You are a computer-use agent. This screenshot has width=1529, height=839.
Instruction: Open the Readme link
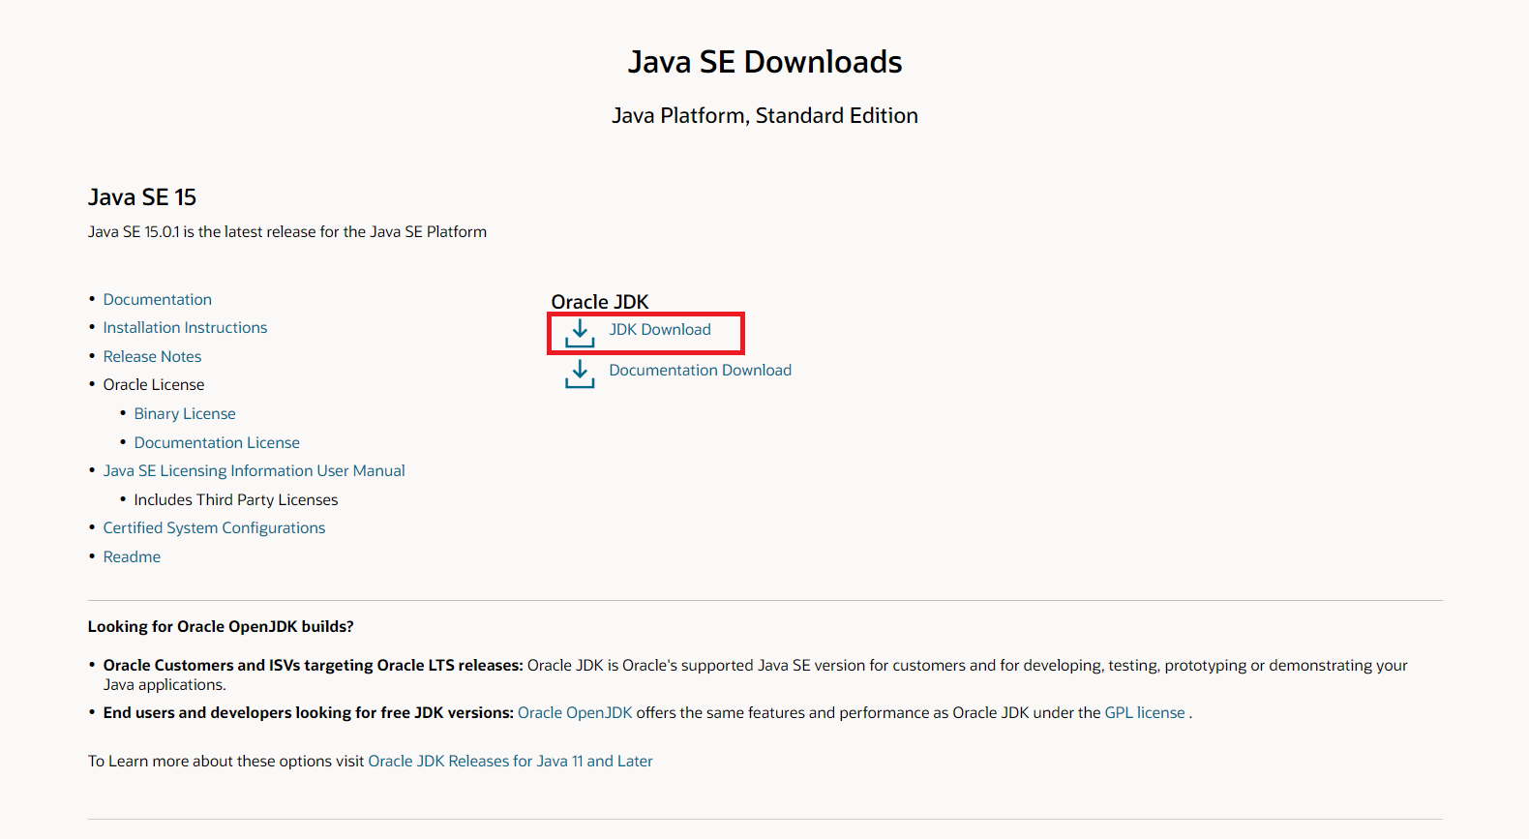coord(132,556)
